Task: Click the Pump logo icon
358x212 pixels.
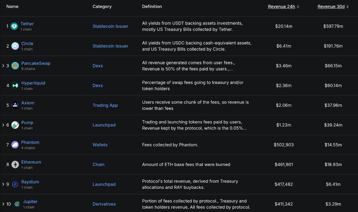Action: click(x=15, y=125)
